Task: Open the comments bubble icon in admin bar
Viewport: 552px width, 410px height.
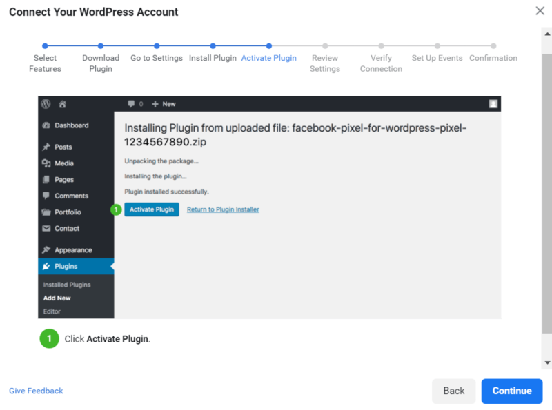Action: coord(131,104)
